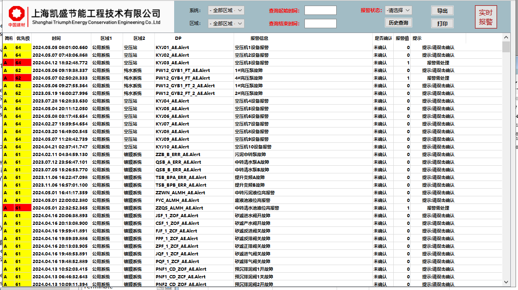Click 报警需处理 in KYJ03 row
Screen dimensions: 518x290
pos(438,63)
